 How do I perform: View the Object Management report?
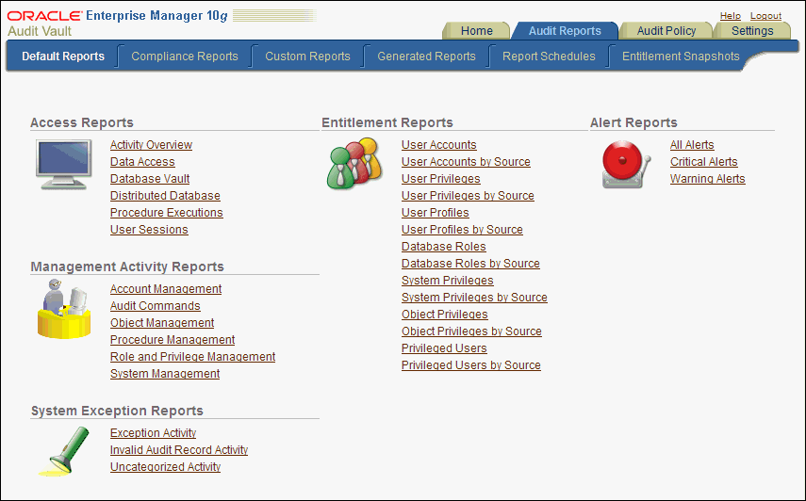tap(162, 323)
